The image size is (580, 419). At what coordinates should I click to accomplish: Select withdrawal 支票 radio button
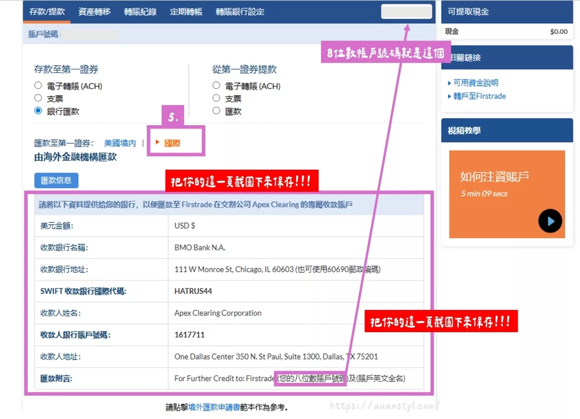coord(217,98)
